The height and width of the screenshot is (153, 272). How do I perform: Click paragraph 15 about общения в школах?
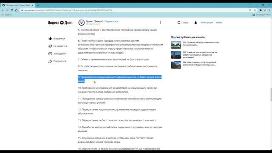coord(116,140)
